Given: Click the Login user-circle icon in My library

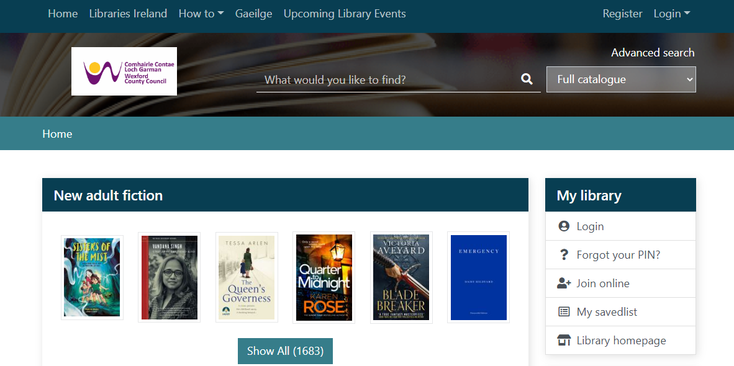Looking at the screenshot, I should pyautogui.click(x=564, y=226).
